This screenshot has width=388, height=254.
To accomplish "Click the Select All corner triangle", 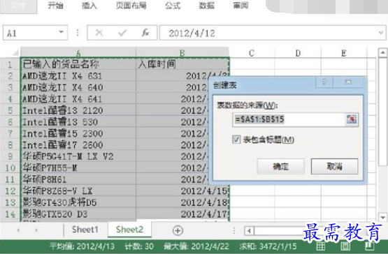I will pyautogui.click(x=15, y=53).
